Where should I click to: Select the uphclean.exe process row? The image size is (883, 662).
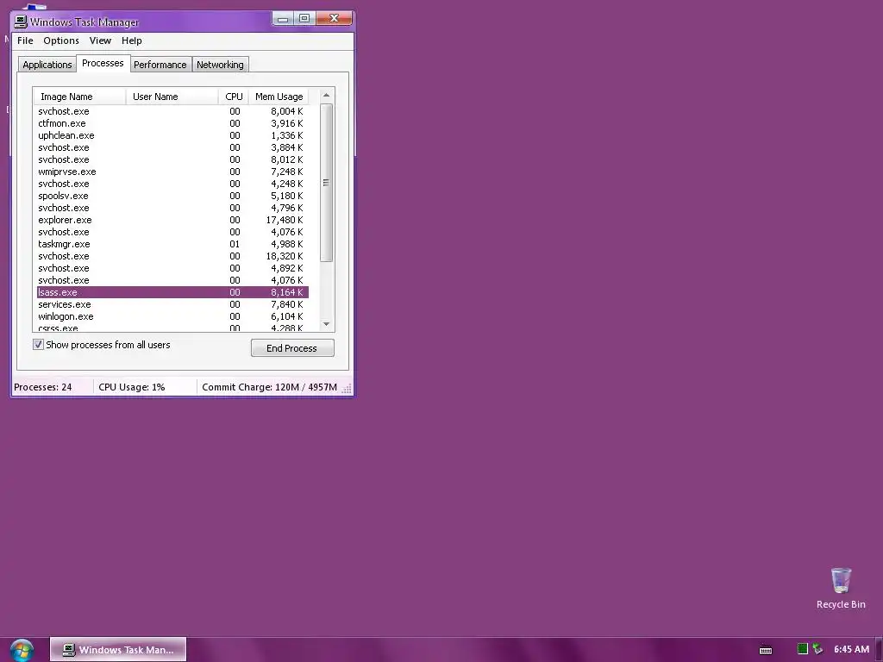coord(172,135)
